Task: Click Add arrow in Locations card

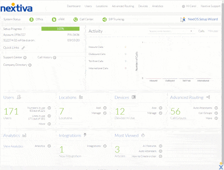Action: 105,108
